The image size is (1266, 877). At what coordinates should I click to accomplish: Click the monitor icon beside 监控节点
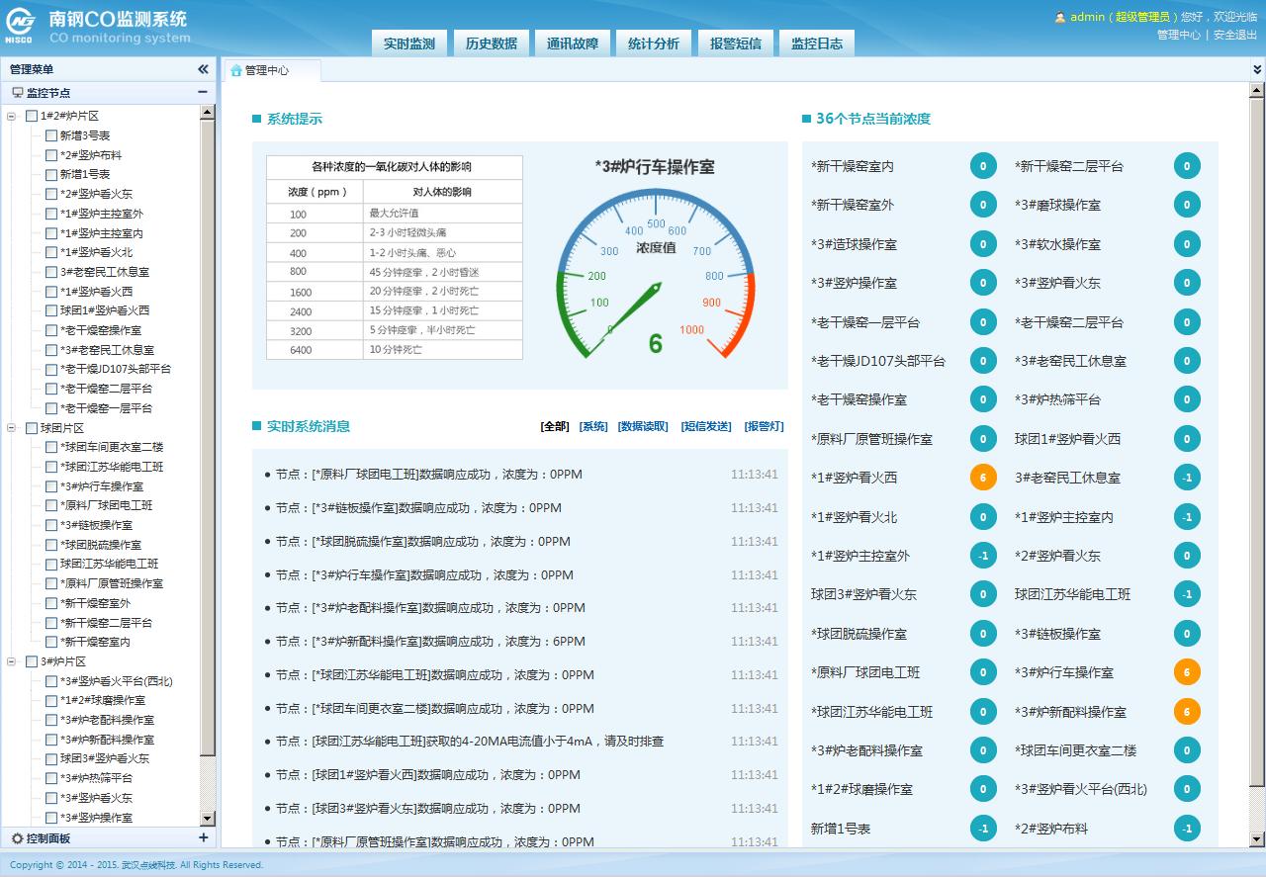(x=17, y=93)
